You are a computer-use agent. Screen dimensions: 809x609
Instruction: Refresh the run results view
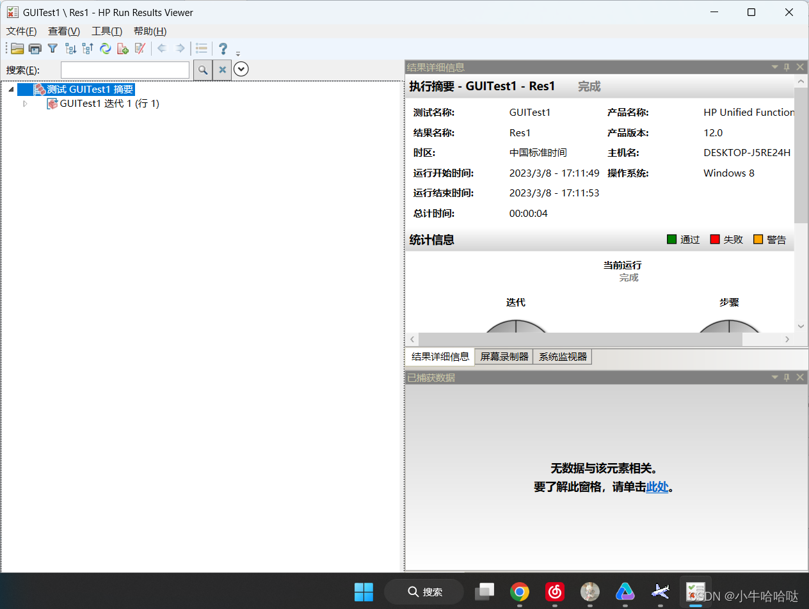pyautogui.click(x=106, y=49)
